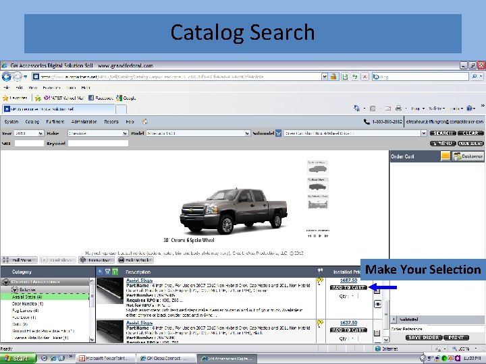Add the $637.50 Assist Steps to cart
Screen dimensions: 486x364
[x=349, y=330]
